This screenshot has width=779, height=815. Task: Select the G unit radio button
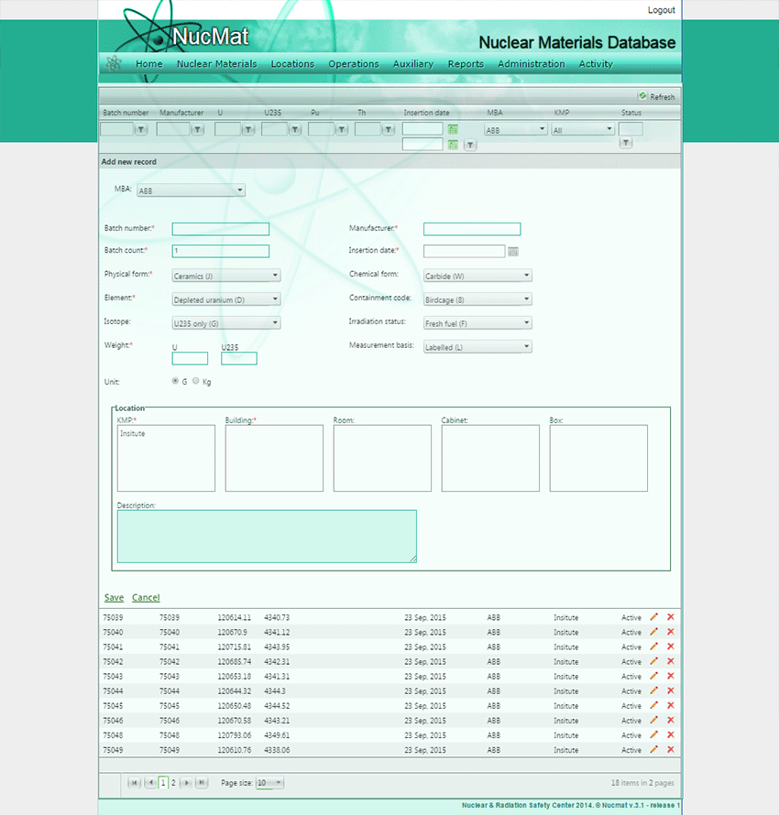[176, 381]
